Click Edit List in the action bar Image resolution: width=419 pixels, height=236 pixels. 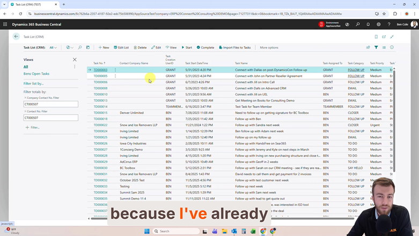point(121,47)
